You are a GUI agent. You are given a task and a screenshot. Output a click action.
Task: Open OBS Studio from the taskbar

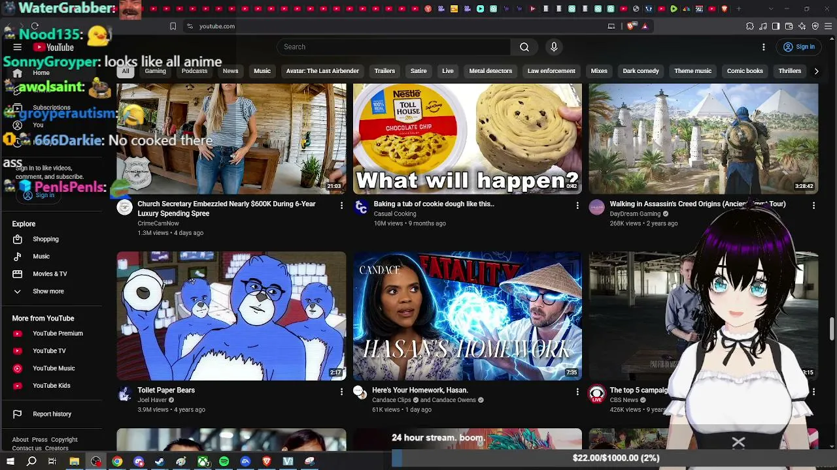[x=96, y=462]
